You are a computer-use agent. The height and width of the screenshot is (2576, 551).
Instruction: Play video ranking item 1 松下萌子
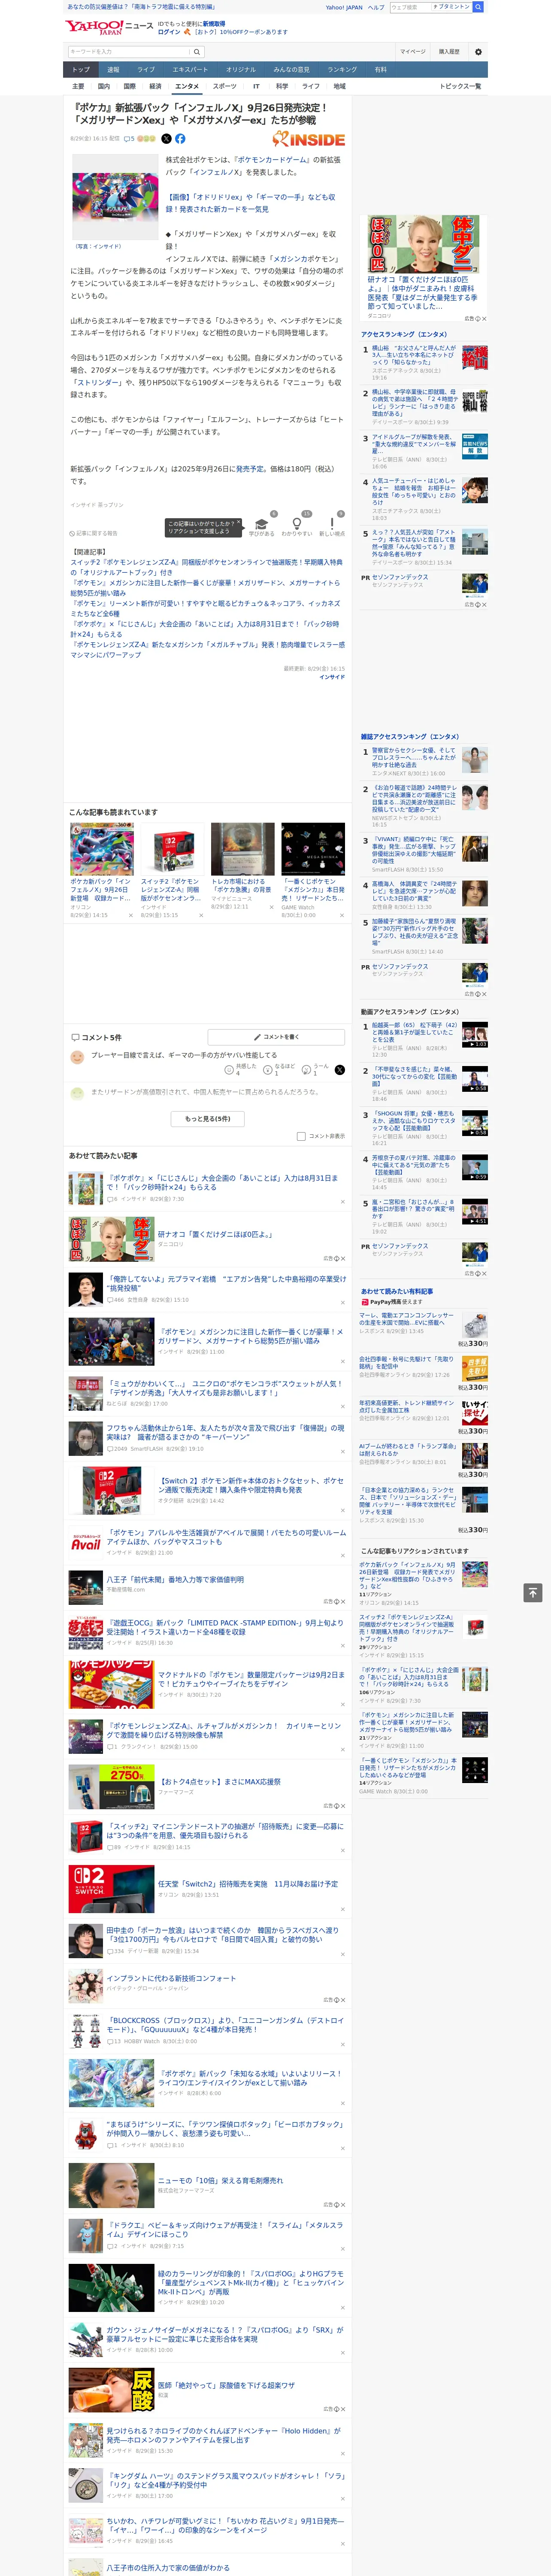[475, 1035]
